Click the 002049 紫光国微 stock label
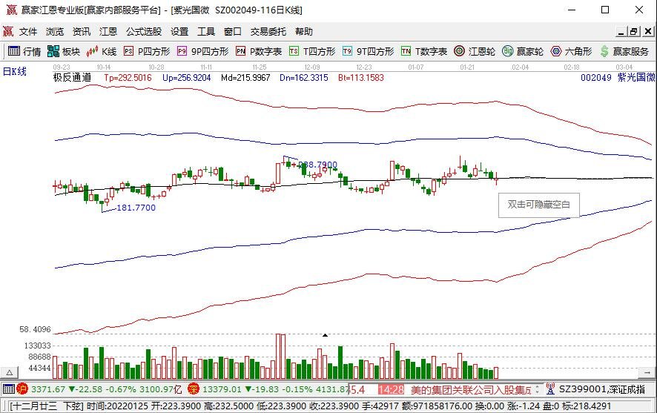 pyautogui.click(x=618, y=77)
